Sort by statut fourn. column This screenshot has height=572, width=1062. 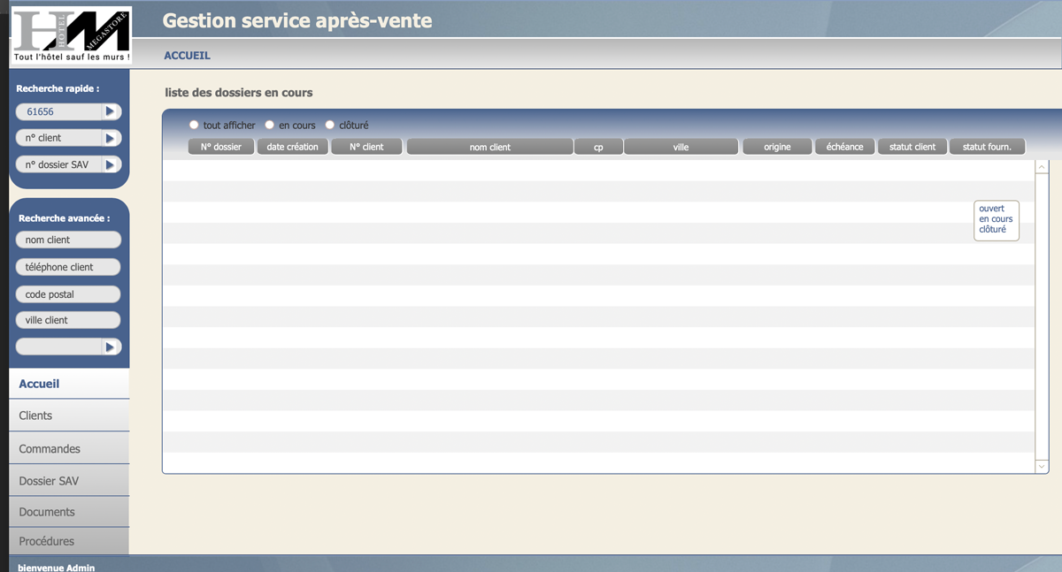pos(987,147)
